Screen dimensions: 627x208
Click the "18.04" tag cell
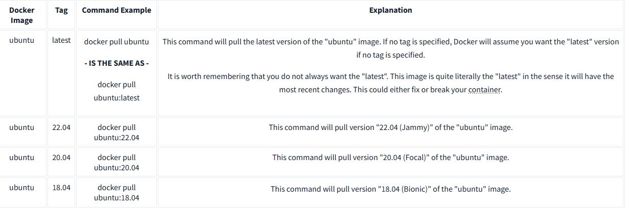tap(61, 188)
